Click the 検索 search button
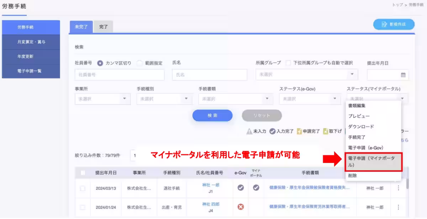 tap(212, 116)
